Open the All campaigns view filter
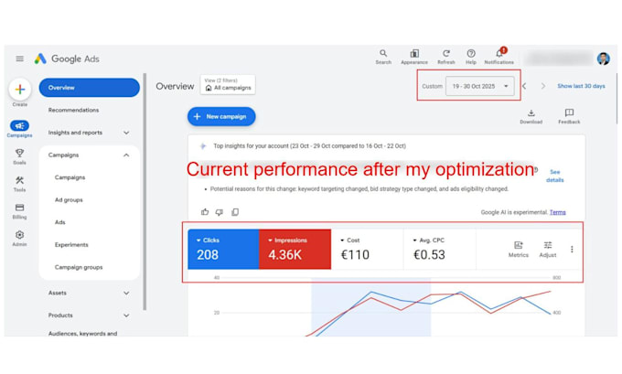The height and width of the screenshot is (374, 622). pos(228,84)
